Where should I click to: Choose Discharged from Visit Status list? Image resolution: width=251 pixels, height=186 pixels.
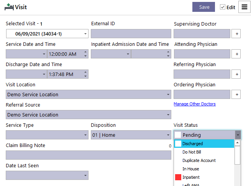click(x=204, y=144)
